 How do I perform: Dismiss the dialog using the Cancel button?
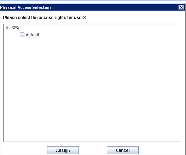(x=123, y=150)
